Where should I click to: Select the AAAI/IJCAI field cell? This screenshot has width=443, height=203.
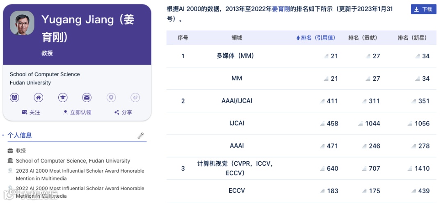tap(237, 101)
